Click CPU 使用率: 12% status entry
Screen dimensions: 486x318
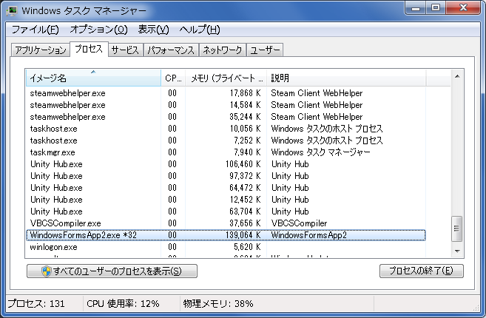click(x=123, y=303)
